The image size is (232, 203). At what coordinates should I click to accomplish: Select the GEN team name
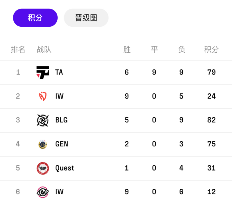tap(62, 144)
